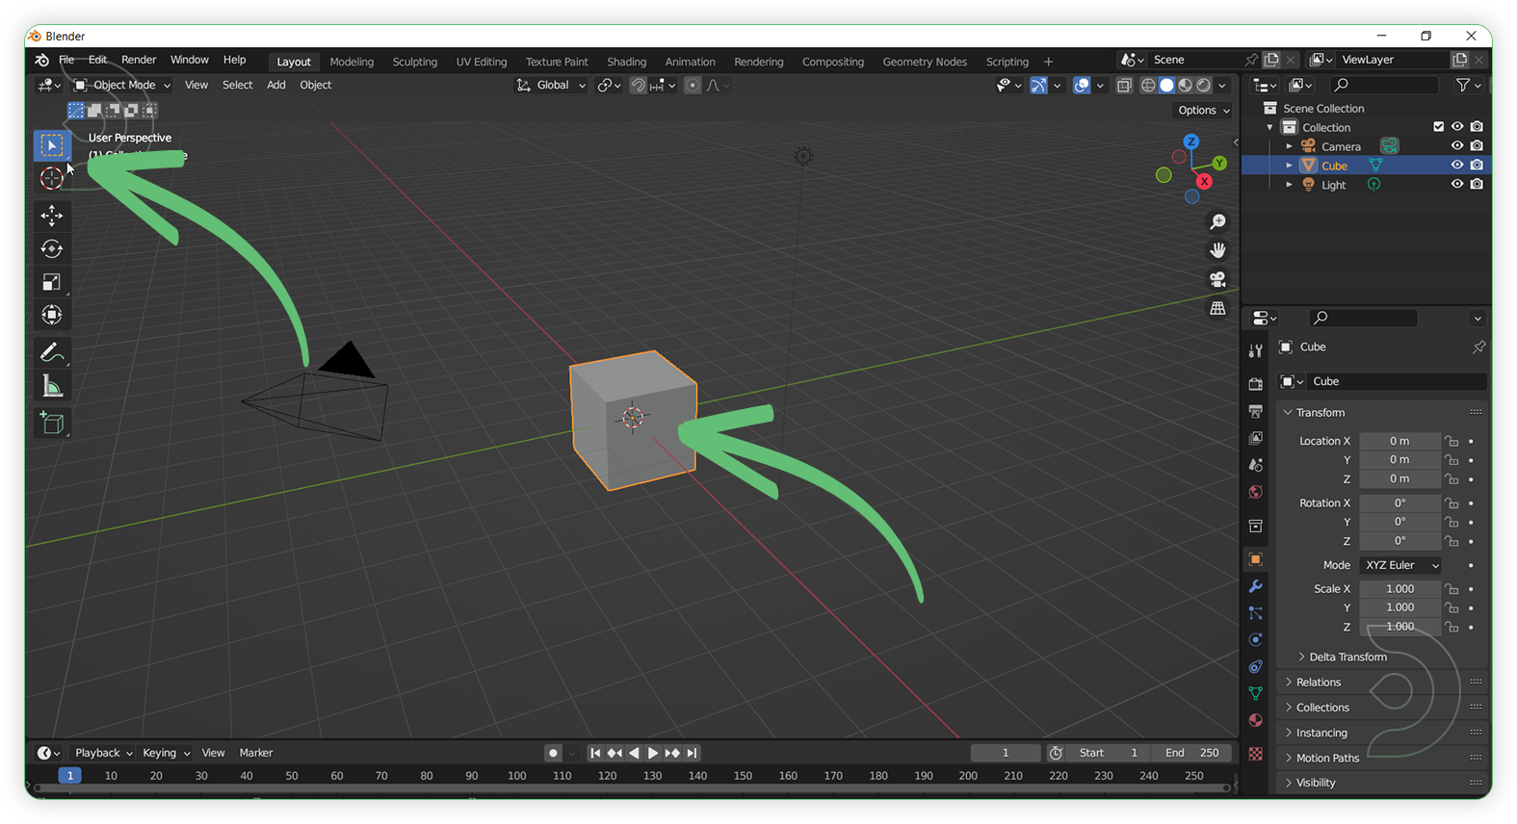Open the Object Data mesh tab
This screenshot has width=1517, height=824.
[x=1255, y=693]
